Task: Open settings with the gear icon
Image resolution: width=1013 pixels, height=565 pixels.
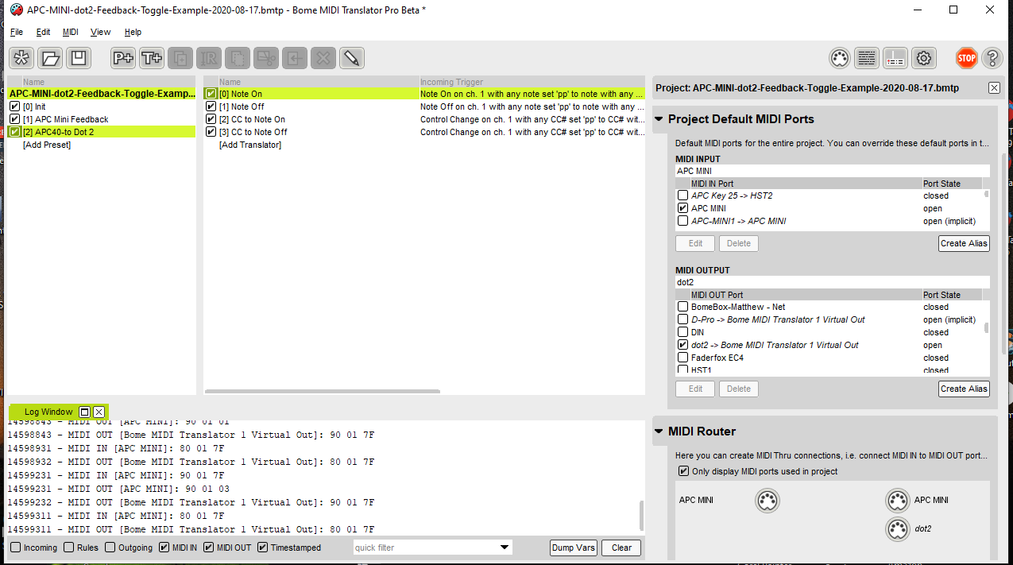Action: pos(923,58)
